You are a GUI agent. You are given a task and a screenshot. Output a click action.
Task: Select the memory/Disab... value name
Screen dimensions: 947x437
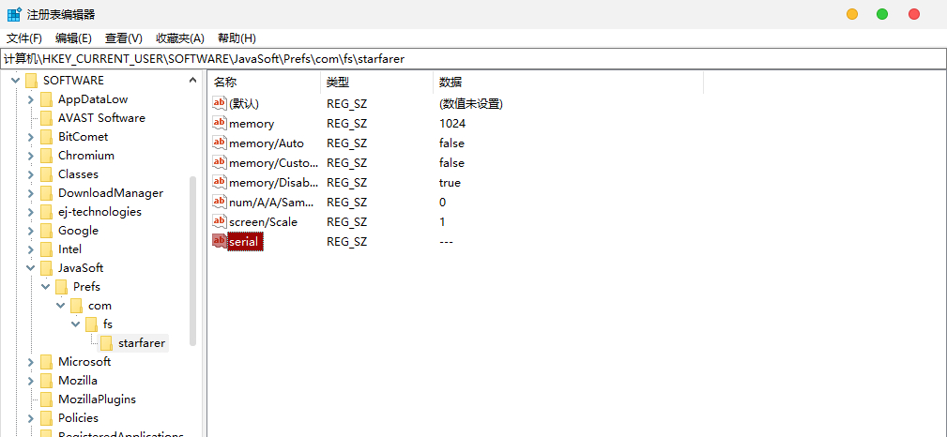tap(274, 182)
